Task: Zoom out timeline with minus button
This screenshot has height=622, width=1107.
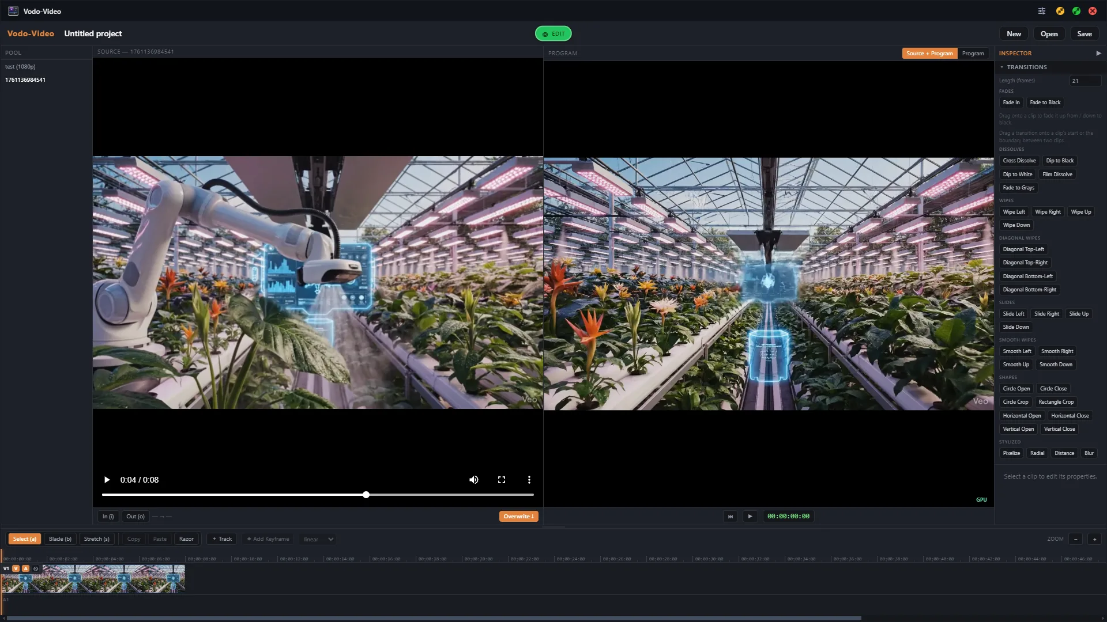Action: point(1075,539)
